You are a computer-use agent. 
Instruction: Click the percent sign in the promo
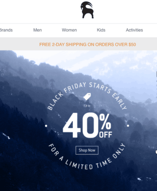105,122
